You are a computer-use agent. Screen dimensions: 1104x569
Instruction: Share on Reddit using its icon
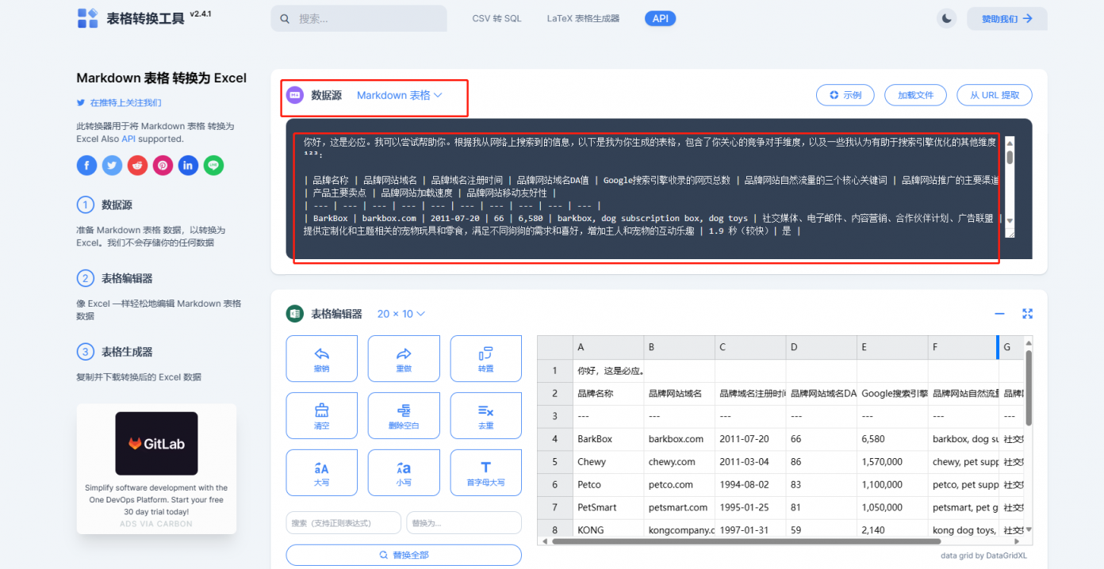137,165
